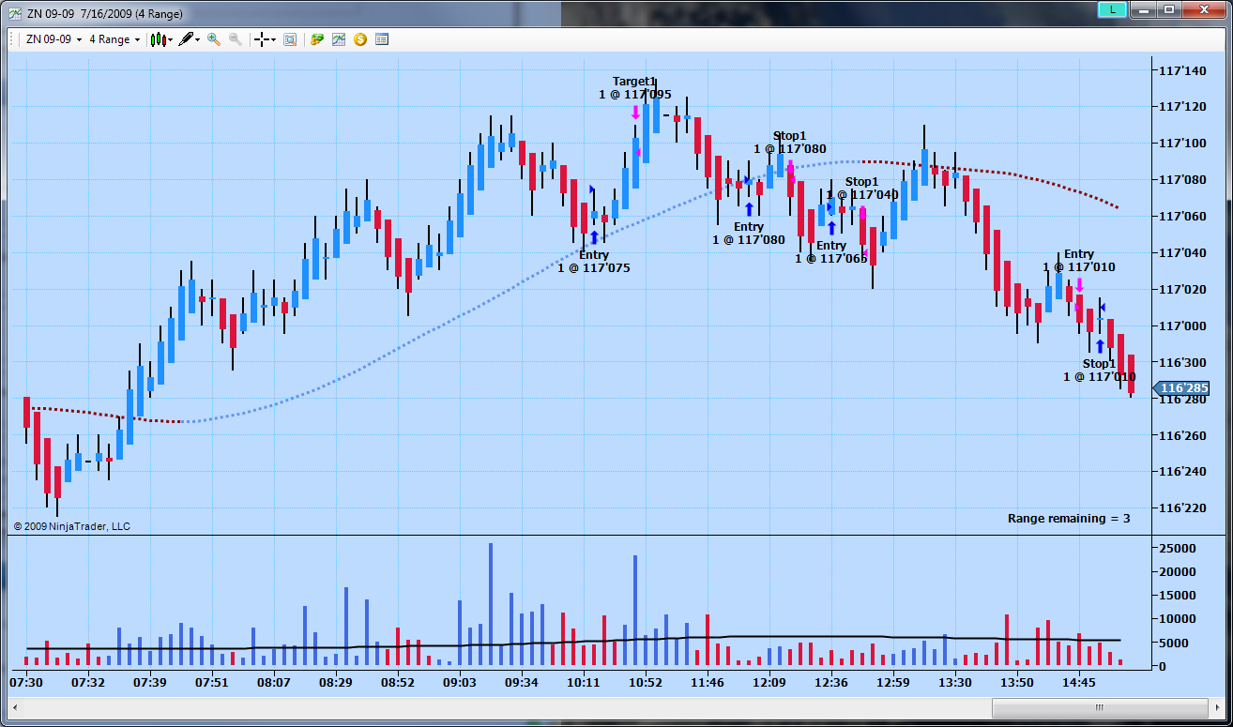Viewport: 1233px width, 727px height.
Task: Minimize the chart window
Action: coord(1142,9)
